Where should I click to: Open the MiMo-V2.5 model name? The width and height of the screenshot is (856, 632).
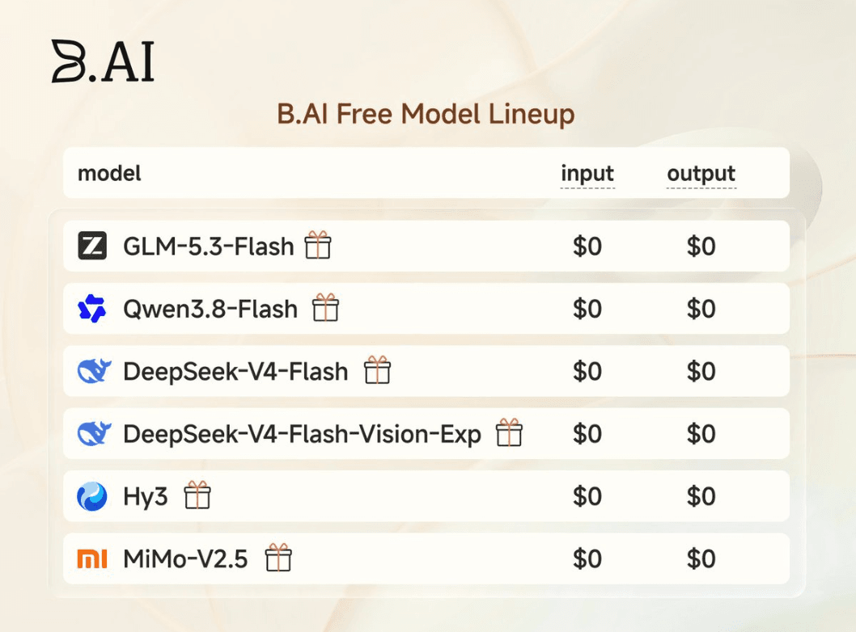pyautogui.click(x=185, y=559)
